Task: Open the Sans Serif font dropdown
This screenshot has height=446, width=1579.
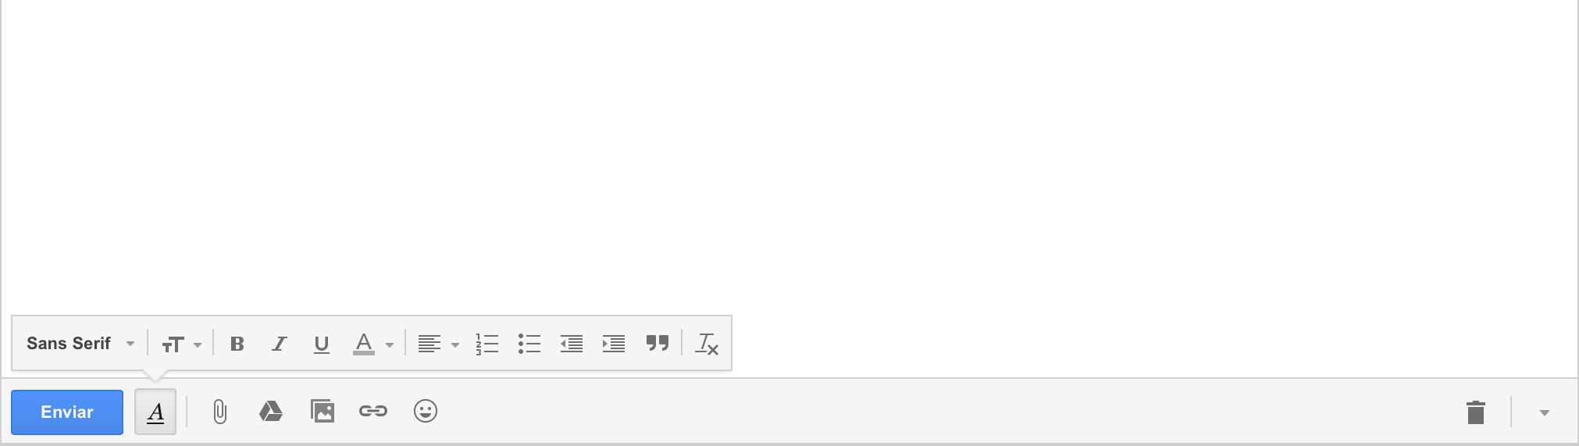Action: 80,344
